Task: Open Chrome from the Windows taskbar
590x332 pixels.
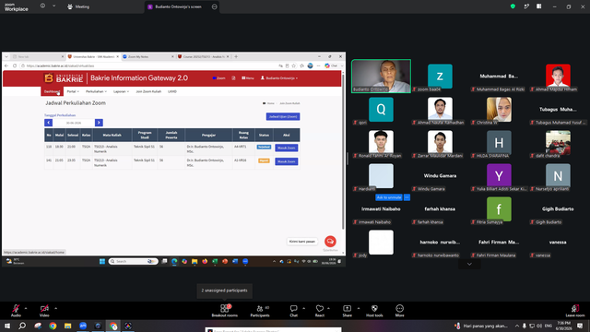Action: (53, 326)
